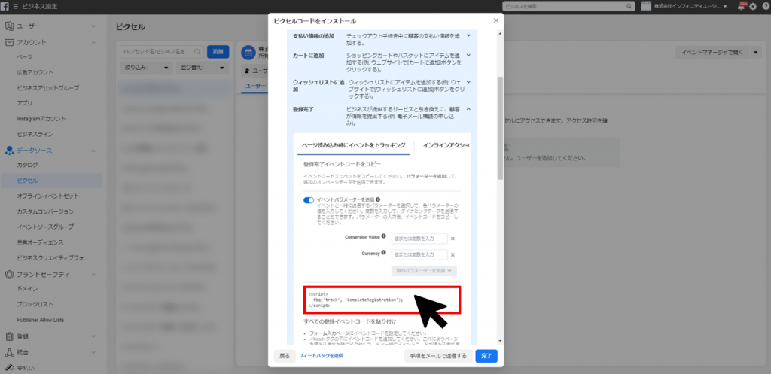The width and height of the screenshot is (771, 374).
Task: Open the 別のパラメーターを追加 dropdown
Action: coord(424,271)
